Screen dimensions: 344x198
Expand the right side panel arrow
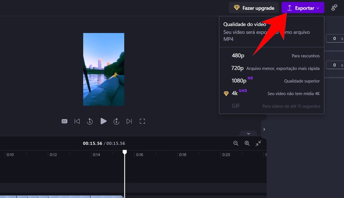[264, 129]
